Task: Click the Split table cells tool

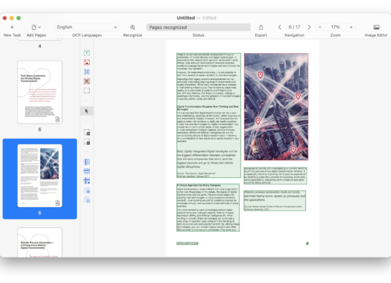Action: click(87, 199)
